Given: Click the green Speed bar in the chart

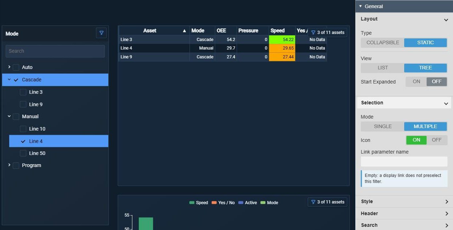Looking at the screenshot, I should click(x=146, y=224).
